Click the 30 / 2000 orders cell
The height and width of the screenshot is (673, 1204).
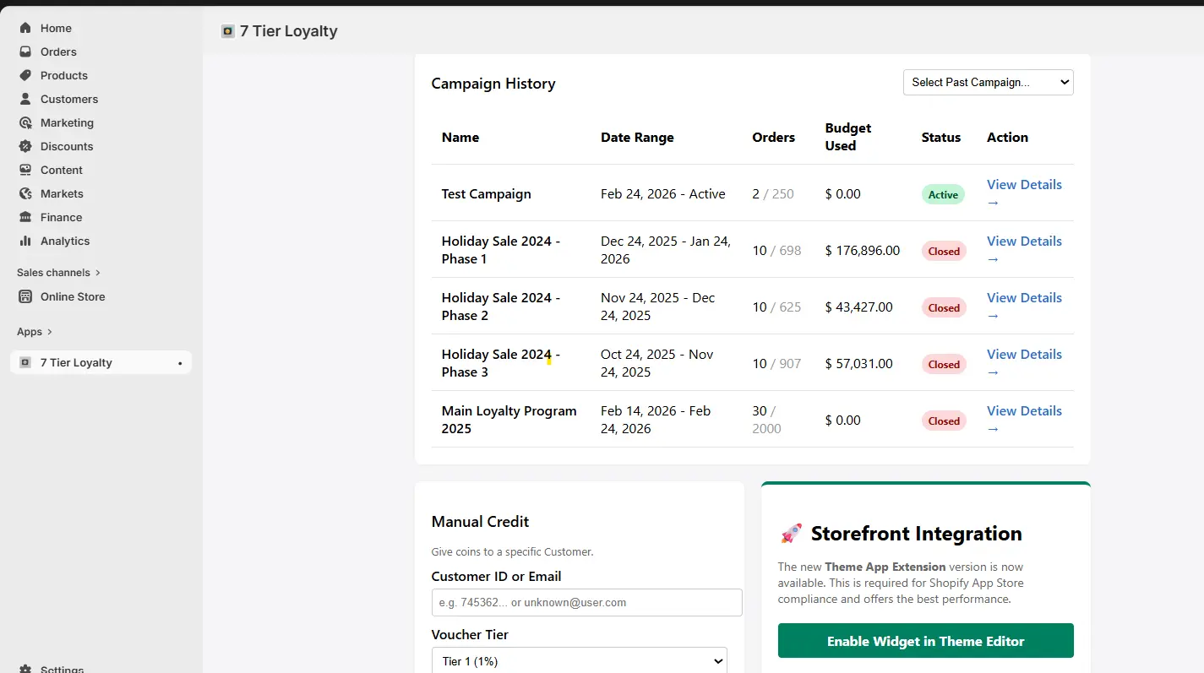tap(767, 420)
